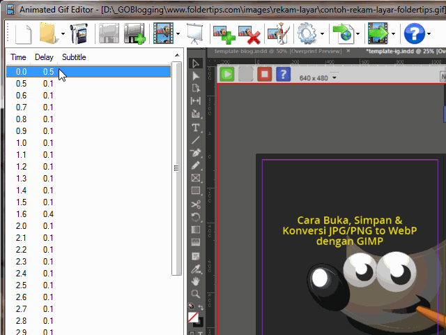Viewport: 446px width, 335px height.
Task: Click the Delay column header
Action: pyautogui.click(x=44, y=57)
